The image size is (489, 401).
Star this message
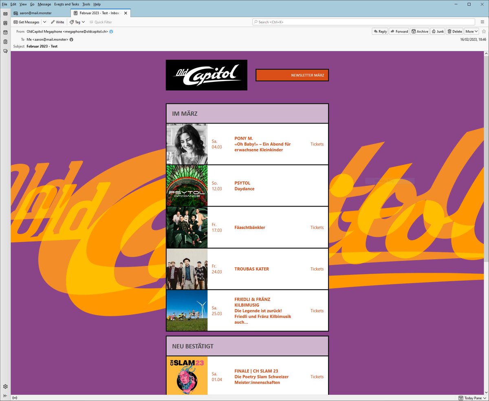point(484,31)
